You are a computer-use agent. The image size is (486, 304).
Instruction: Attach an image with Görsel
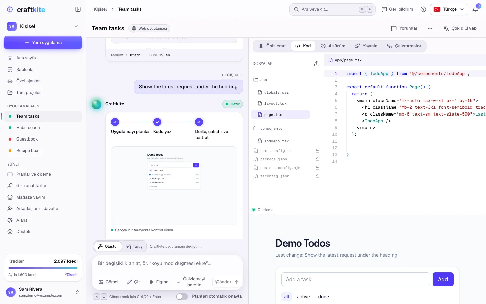tap(109, 282)
